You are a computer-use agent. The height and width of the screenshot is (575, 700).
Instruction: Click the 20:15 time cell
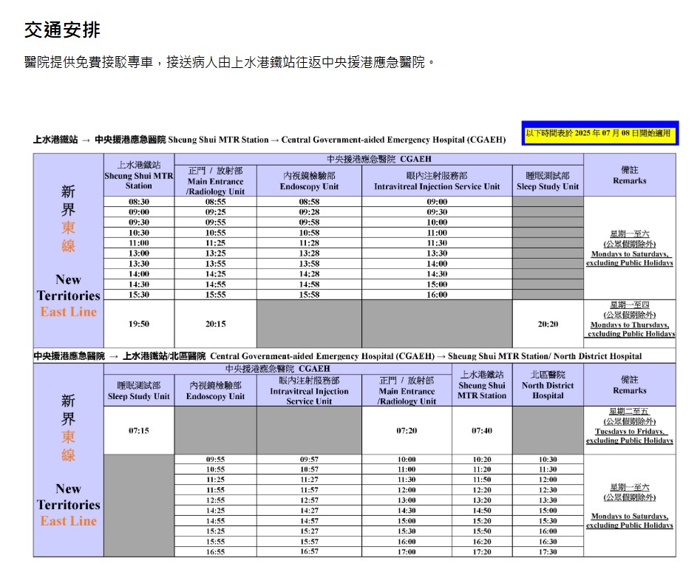(215, 324)
